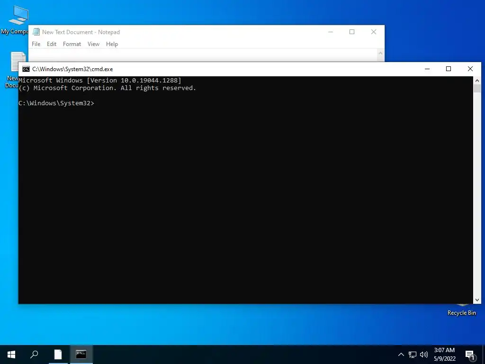Open the volume speaker tray icon

click(x=424, y=355)
